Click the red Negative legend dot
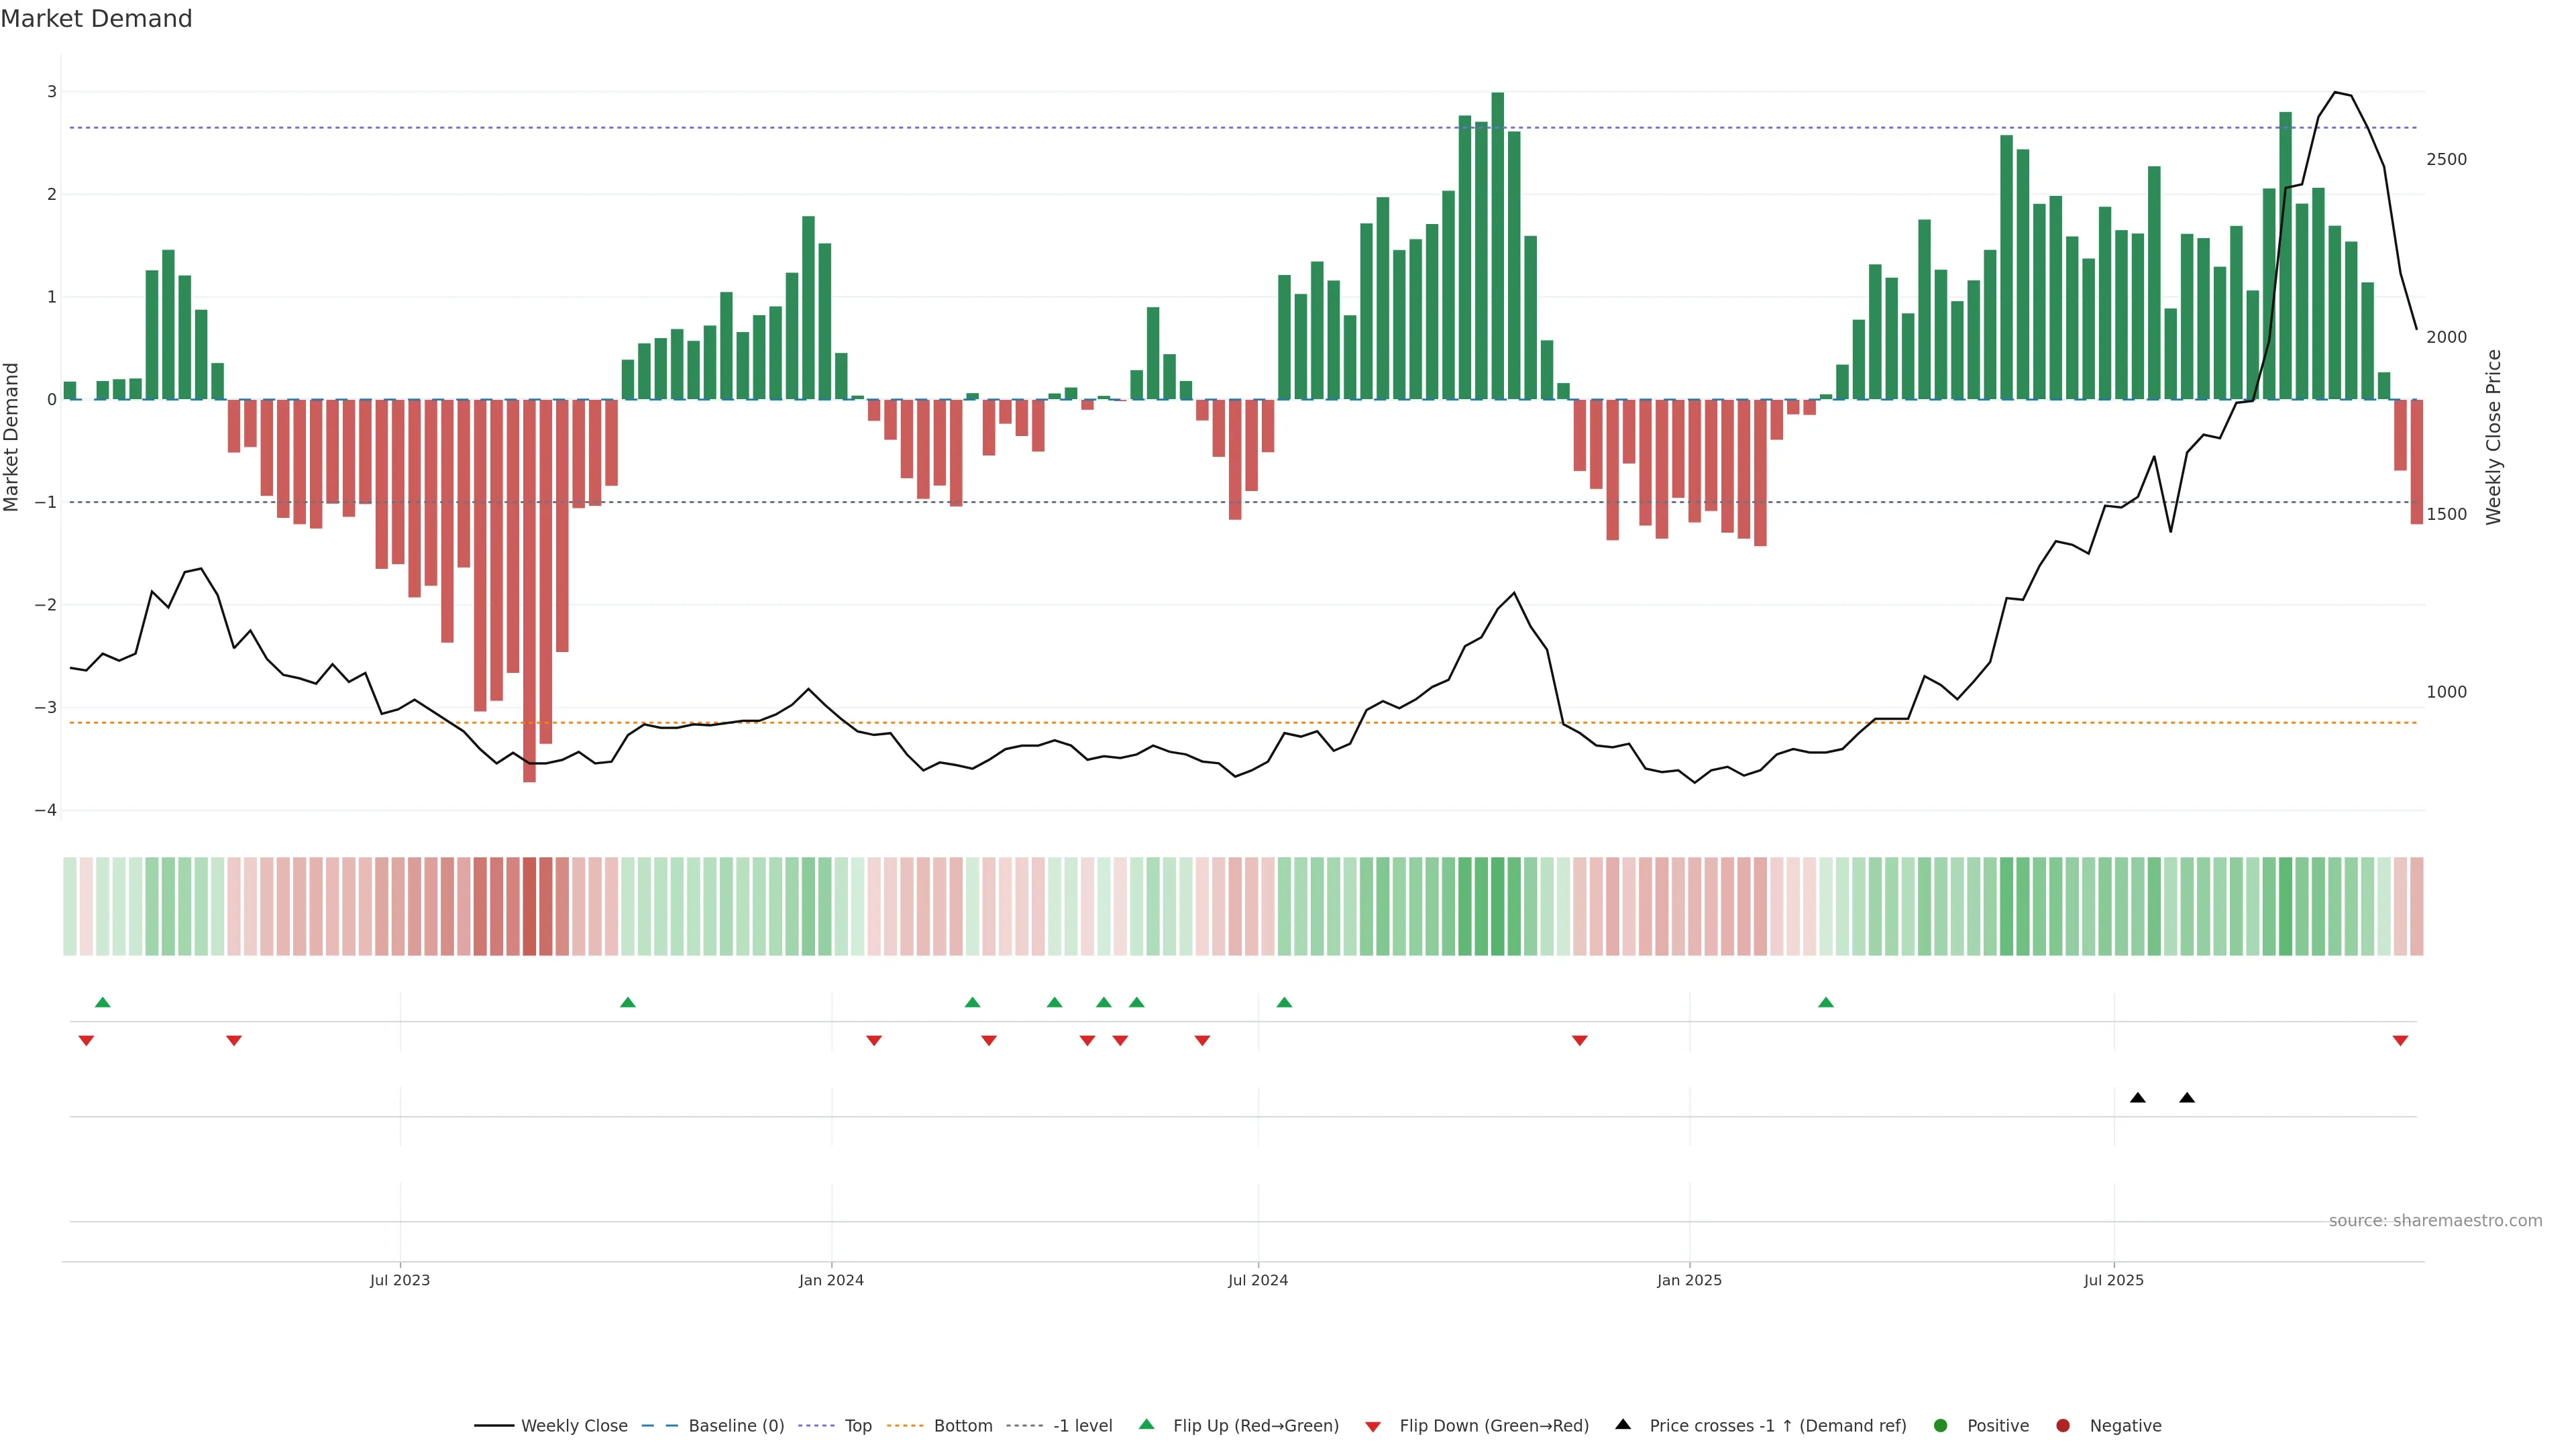 (x=2063, y=1425)
